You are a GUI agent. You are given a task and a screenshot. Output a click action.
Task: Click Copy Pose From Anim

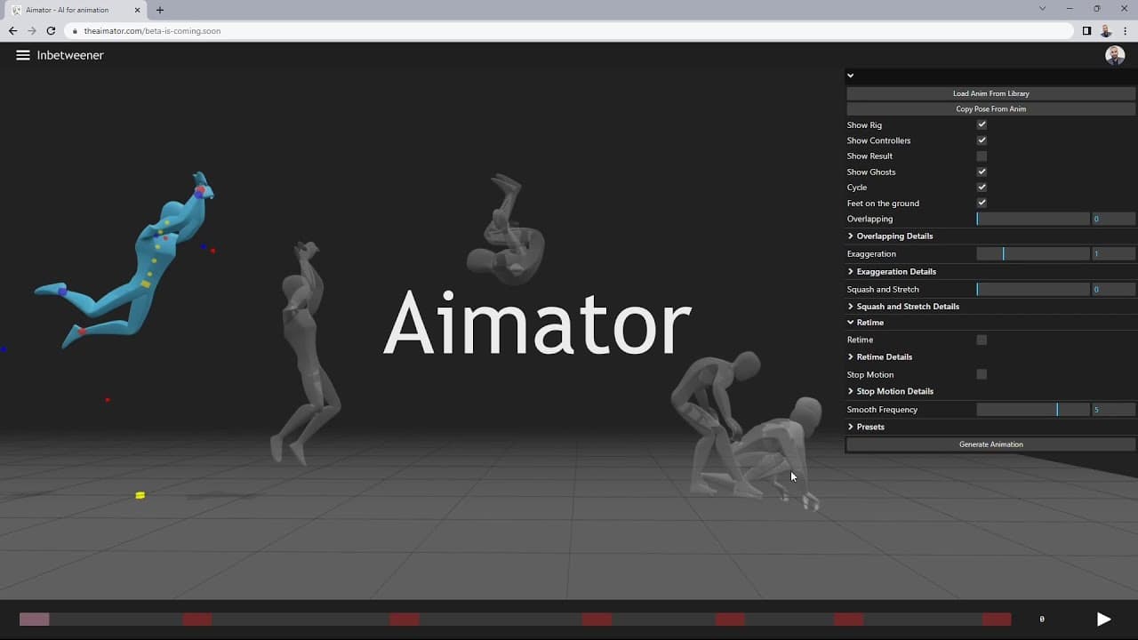(990, 109)
